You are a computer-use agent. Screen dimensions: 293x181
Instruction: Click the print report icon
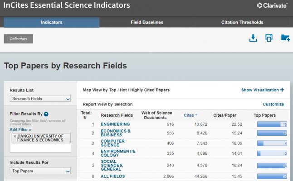coord(269,38)
